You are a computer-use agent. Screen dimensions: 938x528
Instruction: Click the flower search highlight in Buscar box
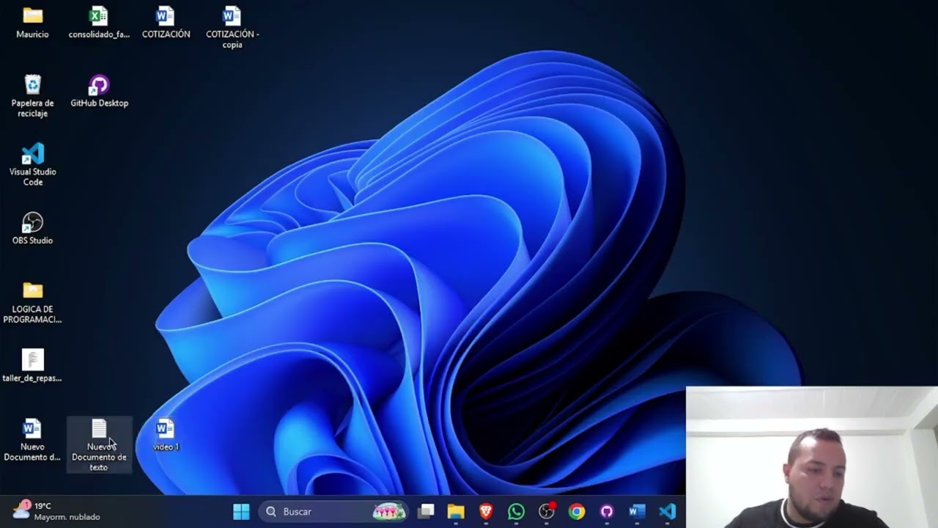(x=389, y=511)
